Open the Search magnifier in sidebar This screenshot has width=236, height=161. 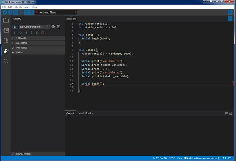(x=6, y=61)
